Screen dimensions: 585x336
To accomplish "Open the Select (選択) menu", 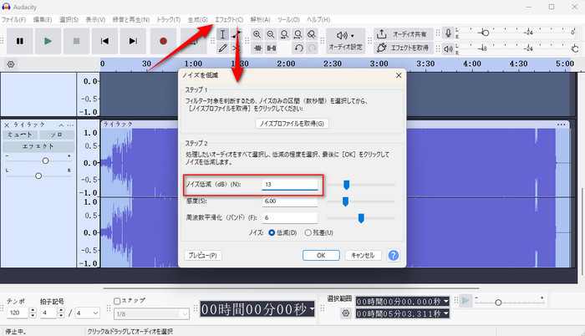I will tap(69, 20).
